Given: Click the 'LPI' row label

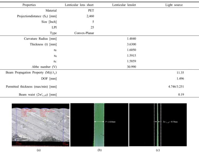Looking at the screenshot, I should [x=54, y=27].
